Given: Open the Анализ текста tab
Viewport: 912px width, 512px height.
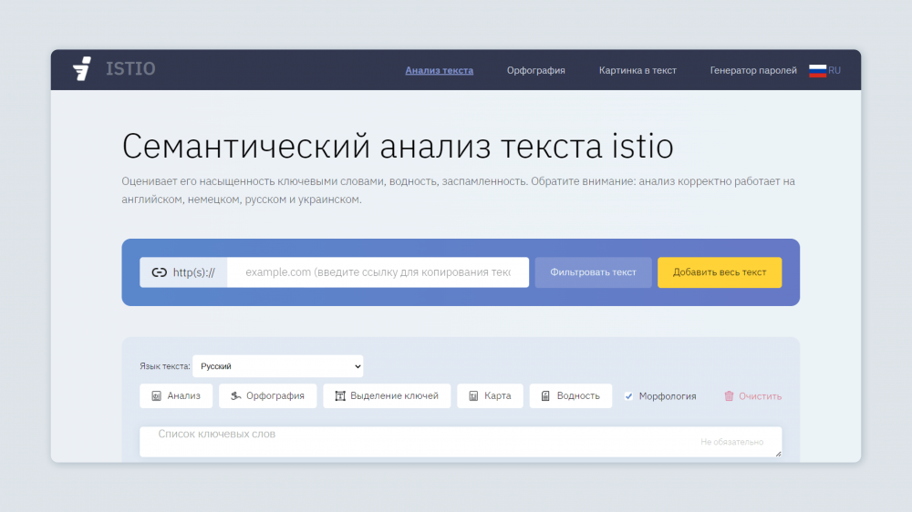Looking at the screenshot, I should 440,70.
